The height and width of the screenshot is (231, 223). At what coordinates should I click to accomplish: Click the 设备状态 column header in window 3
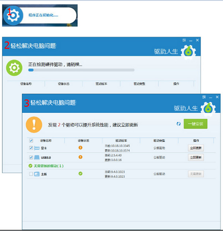click(x=84, y=140)
